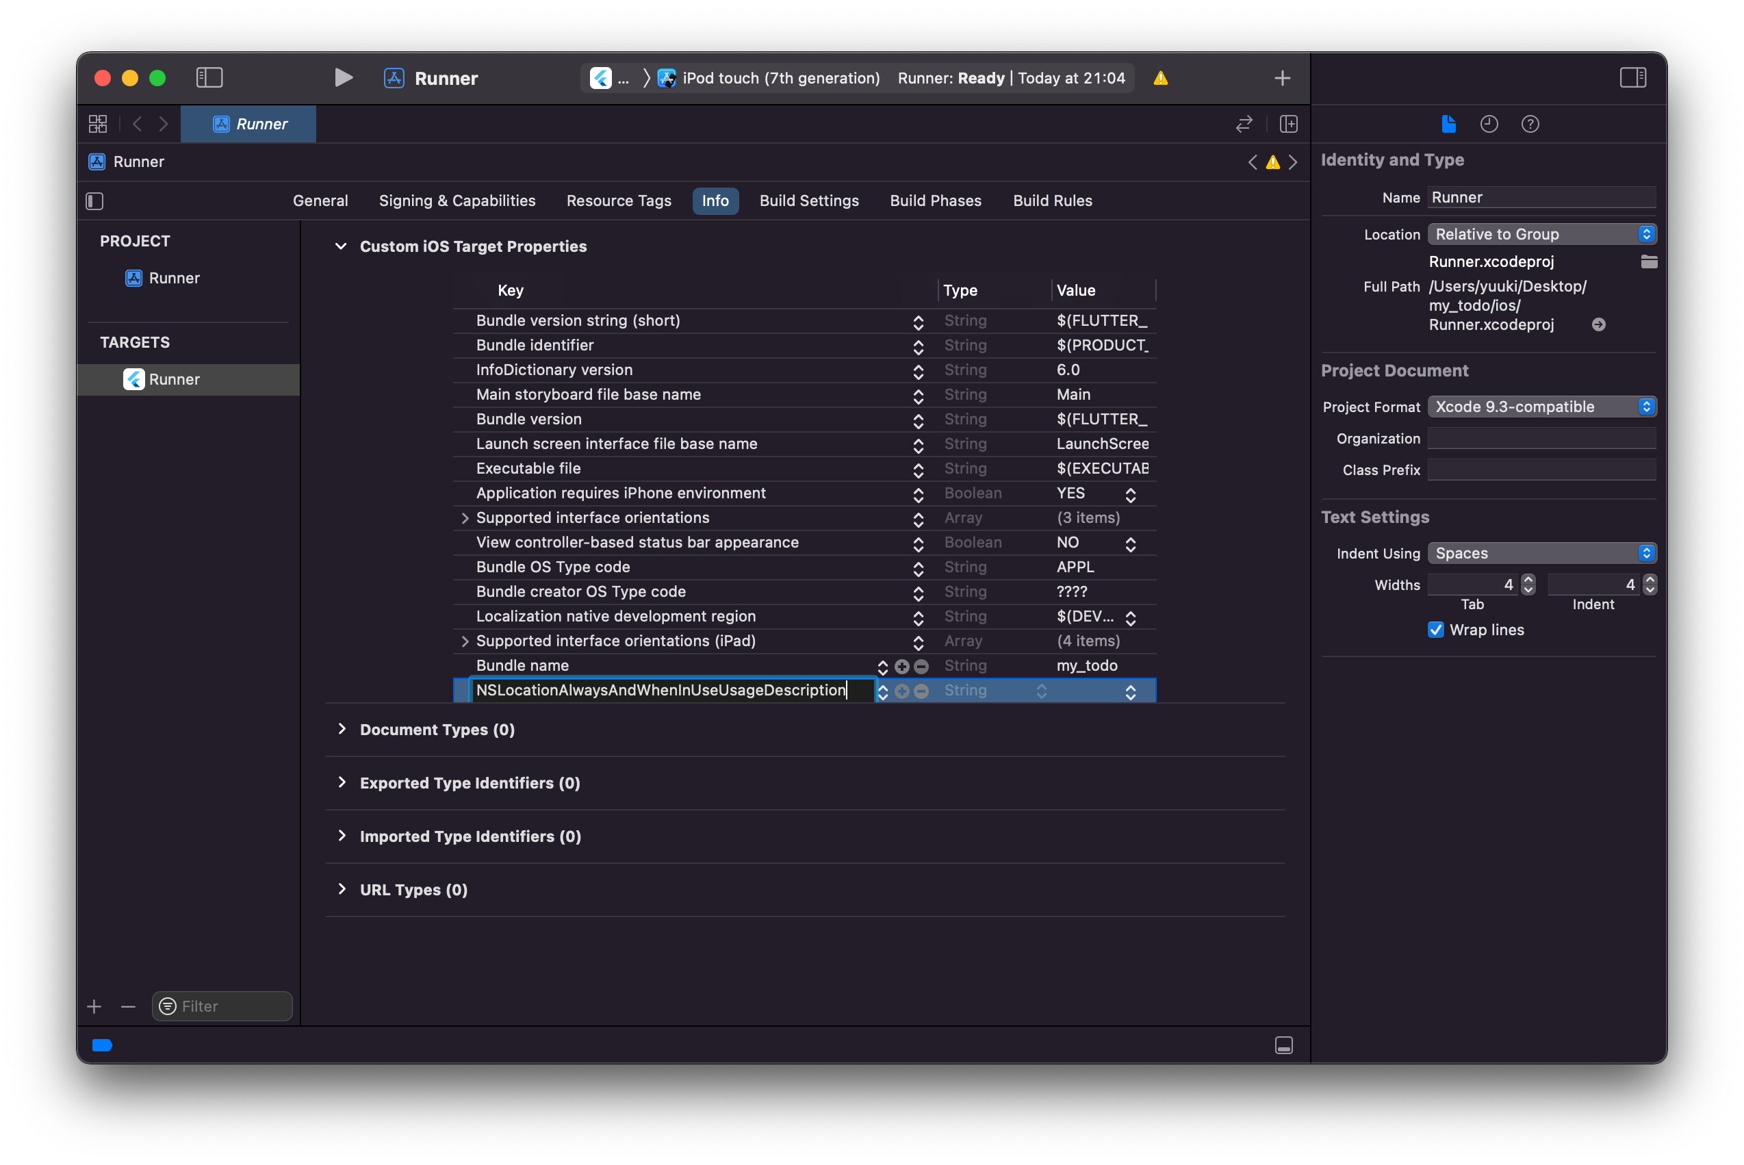Image resolution: width=1744 pixels, height=1165 pixels.
Task: Select the Info tab
Action: [x=715, y=201]
